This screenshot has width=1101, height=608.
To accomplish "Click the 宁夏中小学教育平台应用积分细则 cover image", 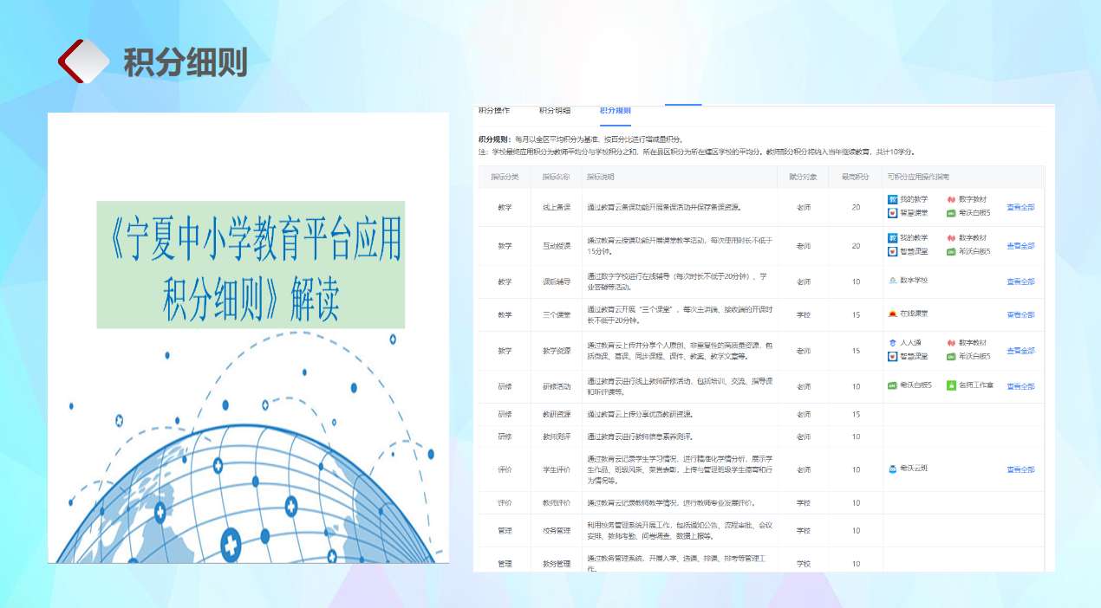I will [x=249, y=338].
